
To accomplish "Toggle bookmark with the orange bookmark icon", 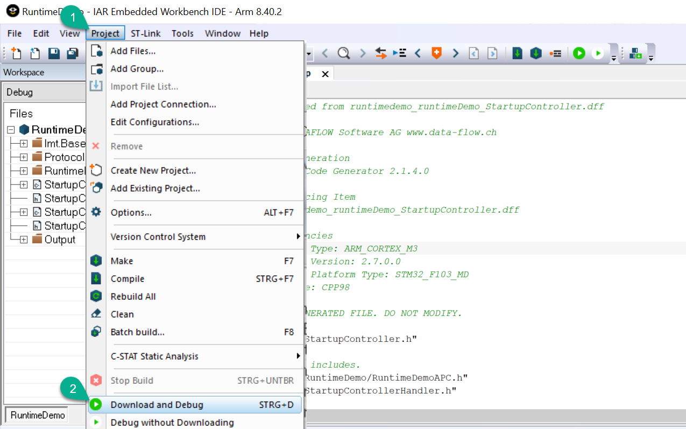I will point(437,53).
